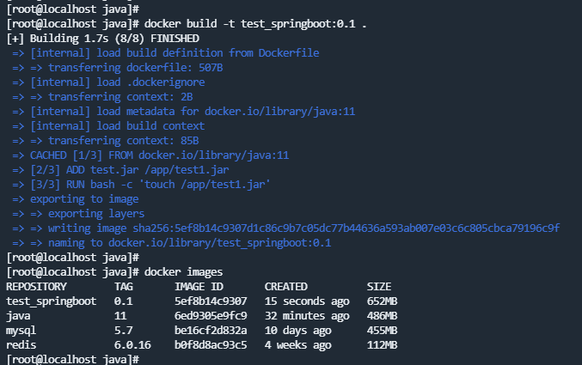Viewport: 582px width, 365px height.
Task: Select the mysql repository row
Action: tap(201, 331)
